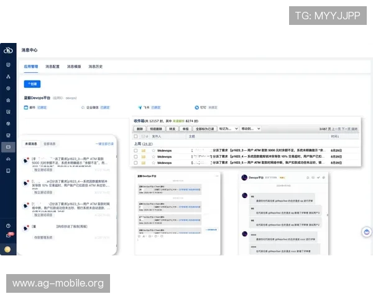Click the checkmark icon in Devops平台 chat header
Screen dimensions: 373x299
point(318,178)
